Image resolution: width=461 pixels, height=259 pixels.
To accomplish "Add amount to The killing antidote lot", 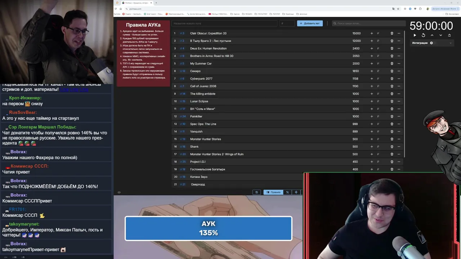I will point(372,94).
